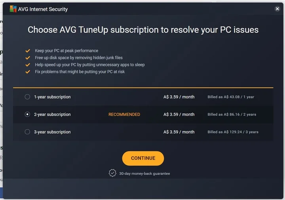Click the money-back guarantee badge icon
The image size is (285, 200).
point(112,173)
